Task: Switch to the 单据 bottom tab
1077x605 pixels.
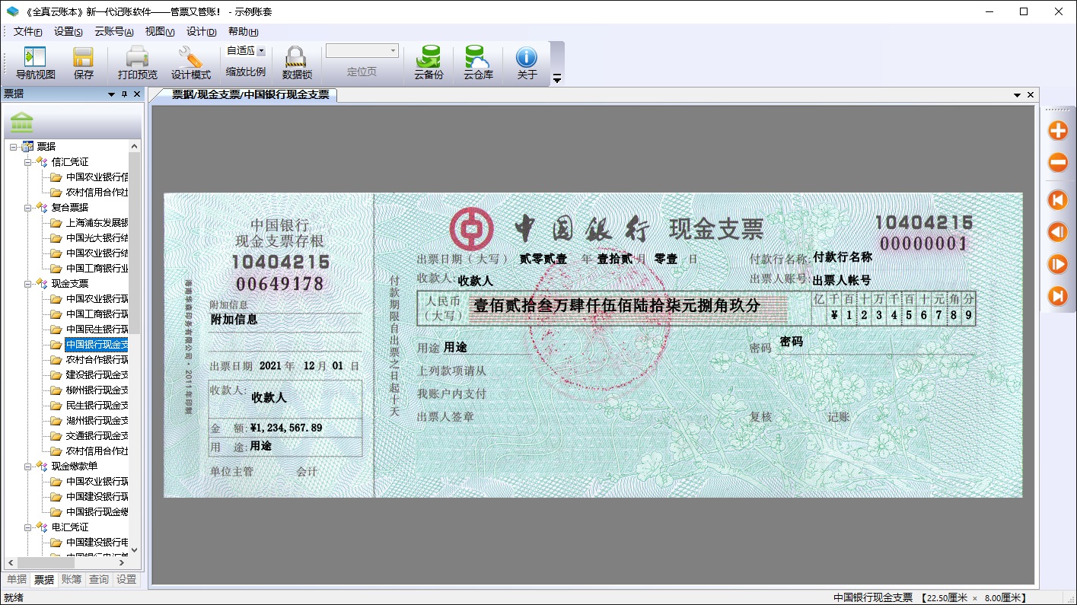Action: point(17,579)
